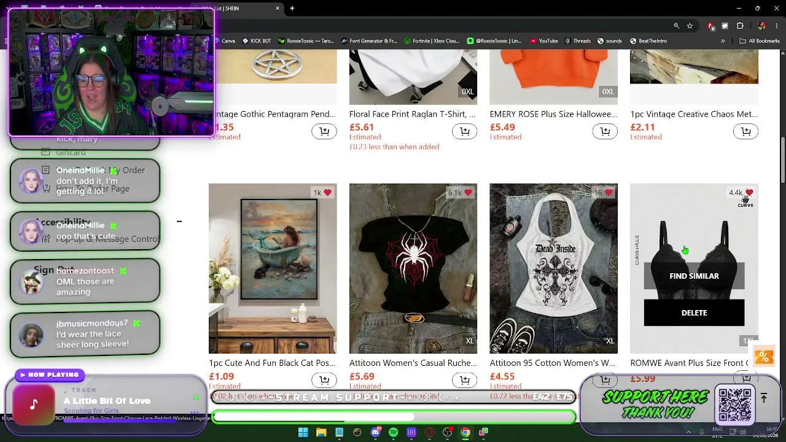Open Discord from the taskbar
The height and width of the screenshot is (442, 786).
pos(375,432)
